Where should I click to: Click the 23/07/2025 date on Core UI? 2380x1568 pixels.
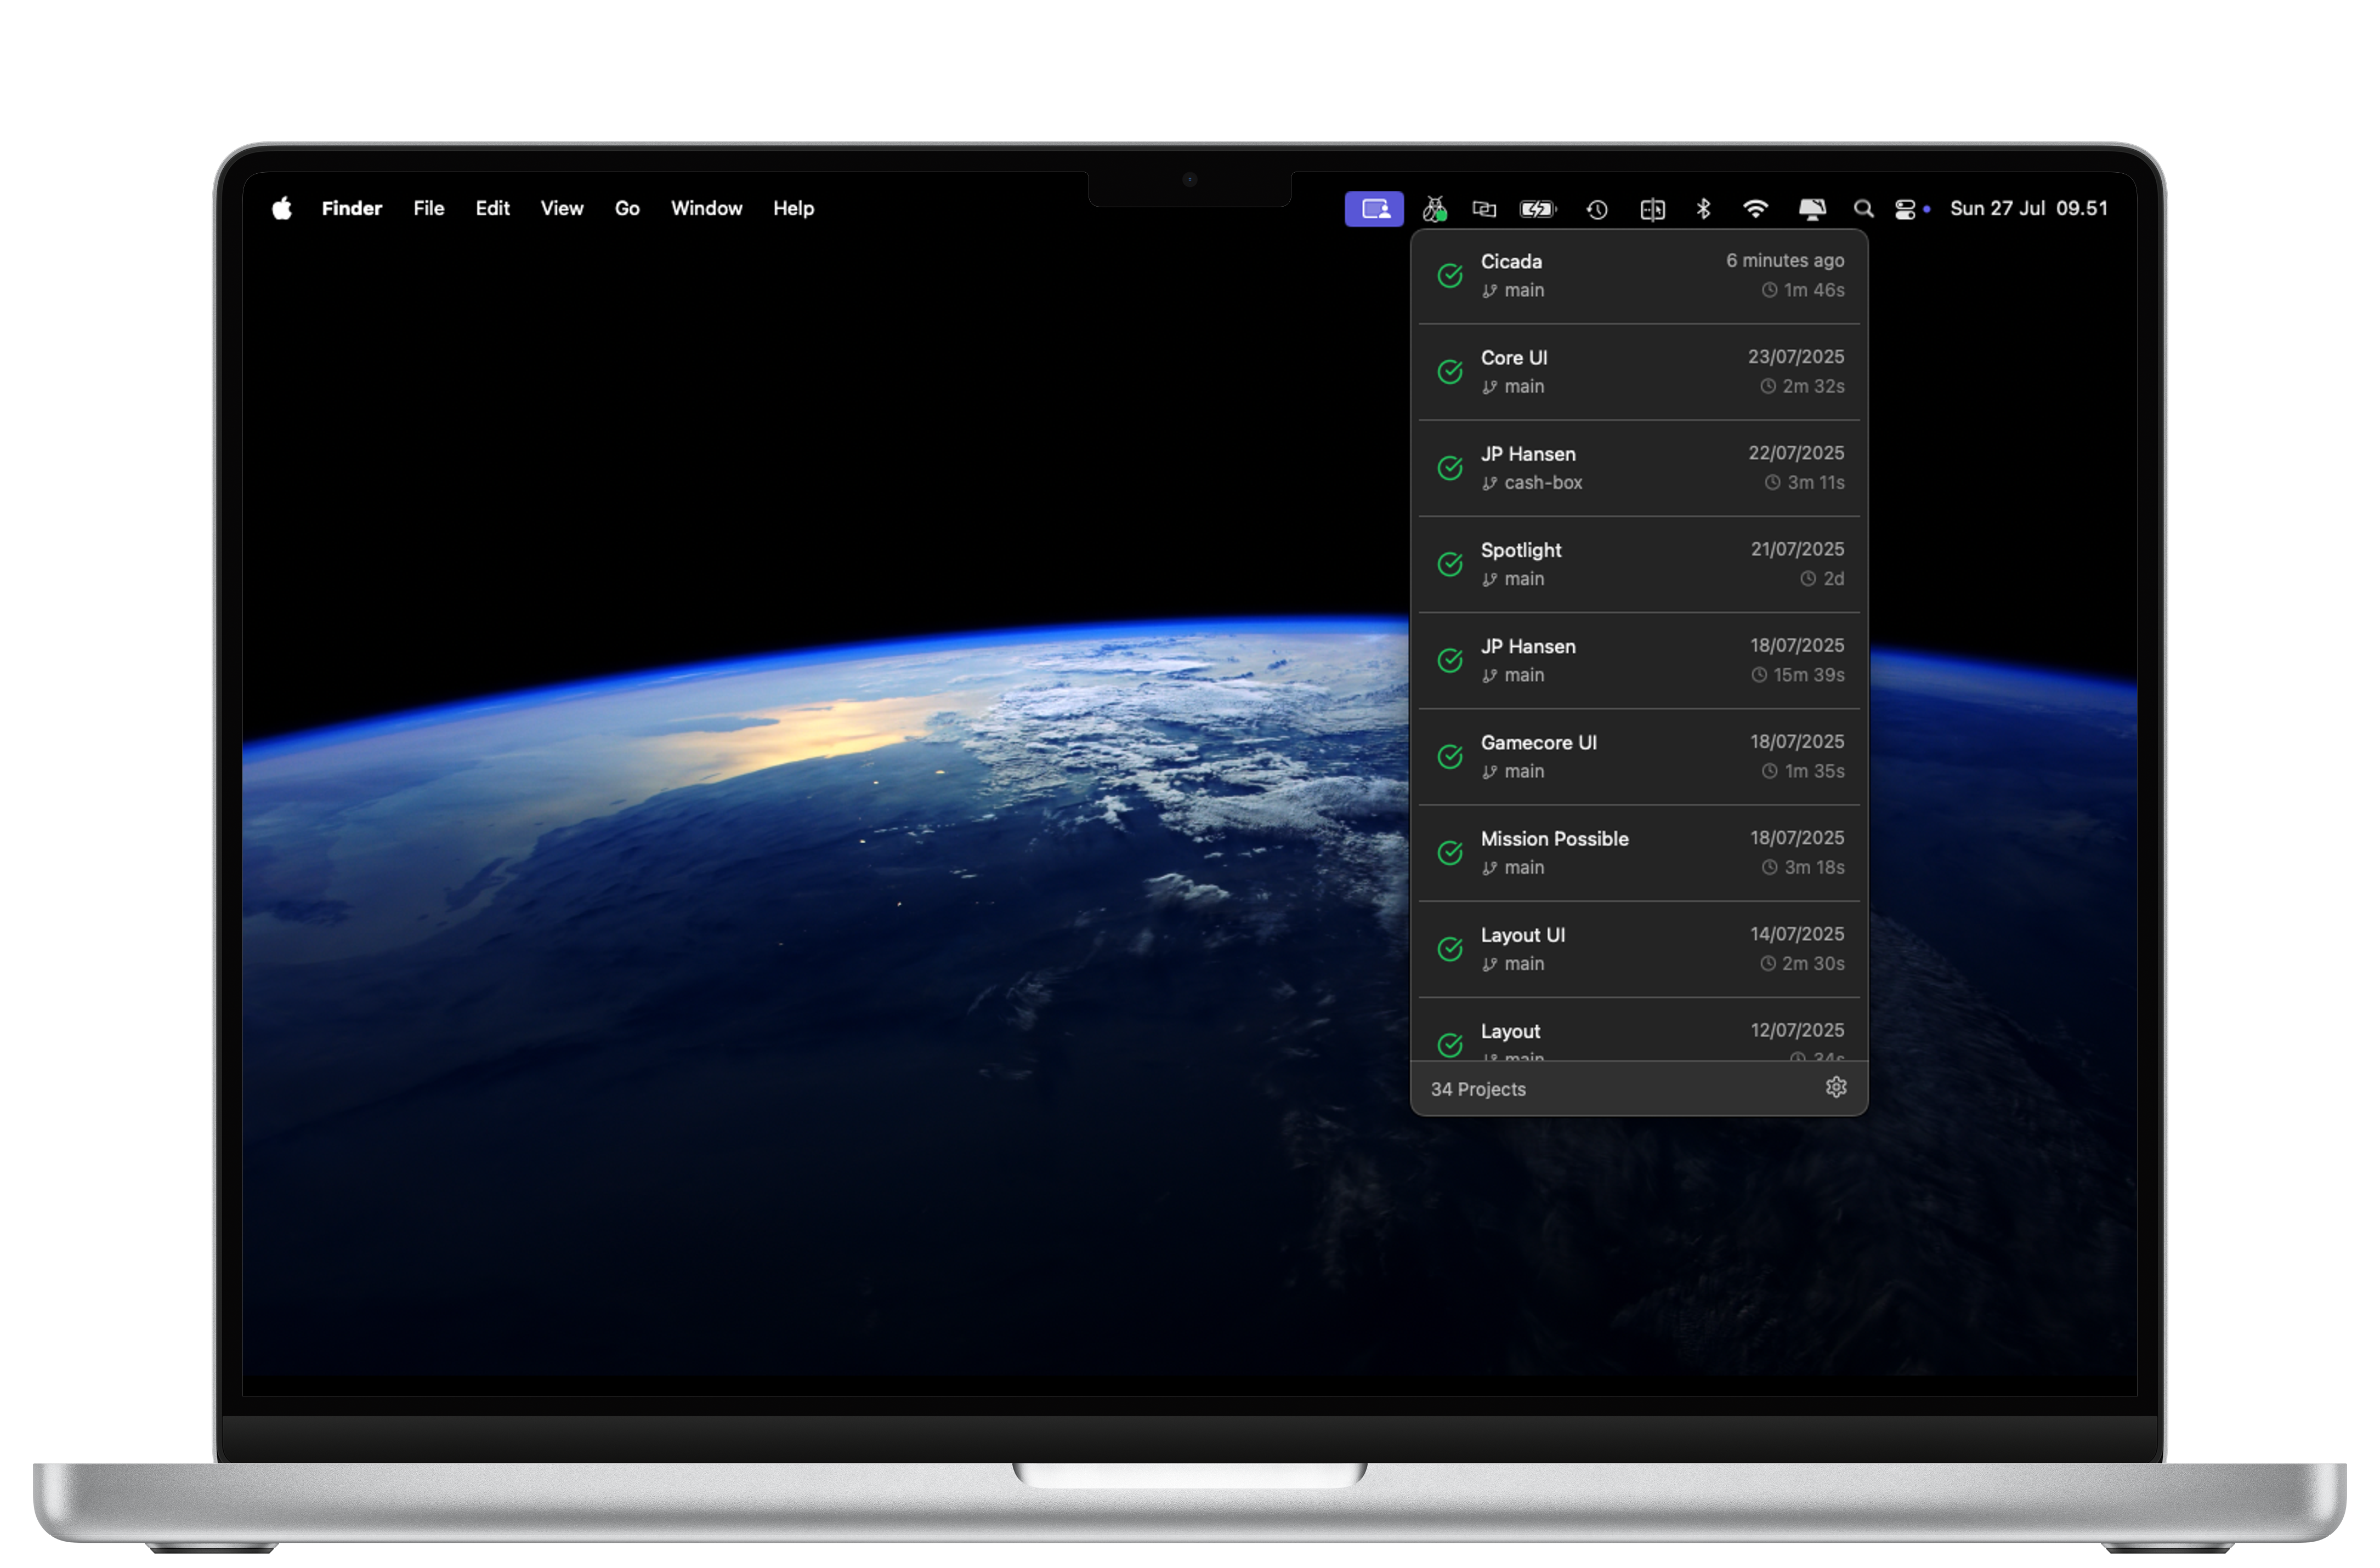1797,357
